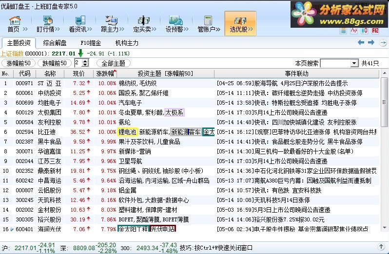
Task: Click 卫星导航 theme in 江苏三友 row
Action: (131, 161)
